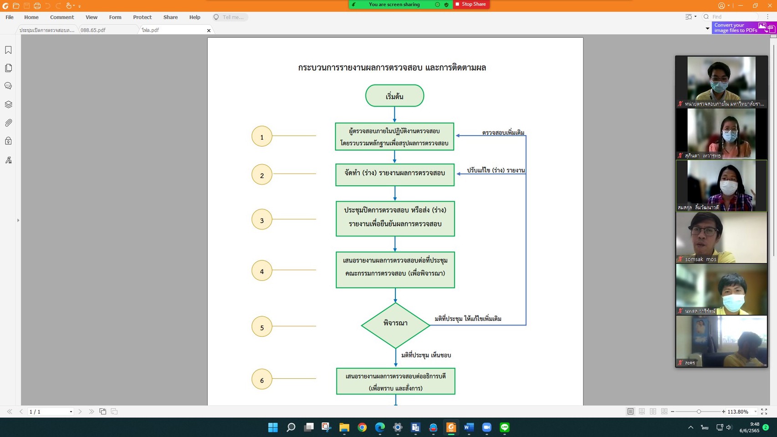Click the zoom slider handle
The image size is (777, 437).
[699, 412]
